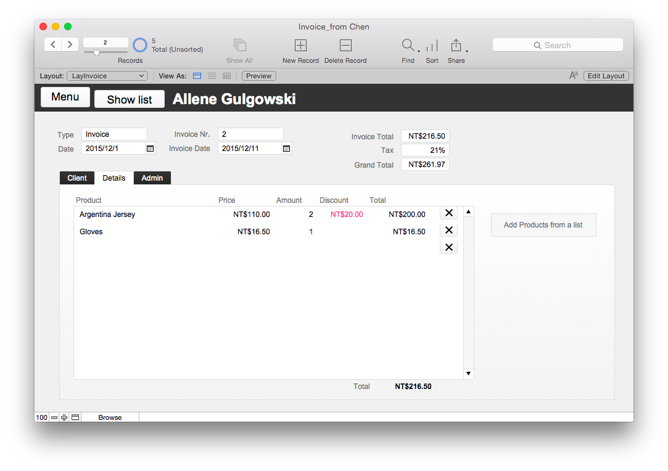Click the Tax field showing 21%
The height and width of the screenshot is (471, 668).
pos(425,150)
